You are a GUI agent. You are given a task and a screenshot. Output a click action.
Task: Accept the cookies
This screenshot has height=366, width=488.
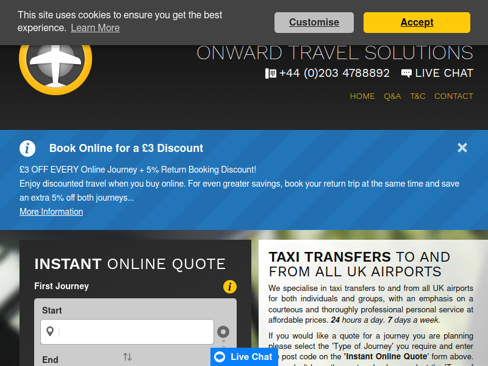[417, 23]
